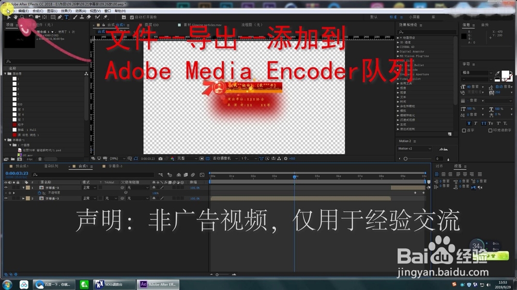This screenshot has width=517, height=290.
Task: Click the Effects and Presets search field
Action: click(x=427, y=32)
